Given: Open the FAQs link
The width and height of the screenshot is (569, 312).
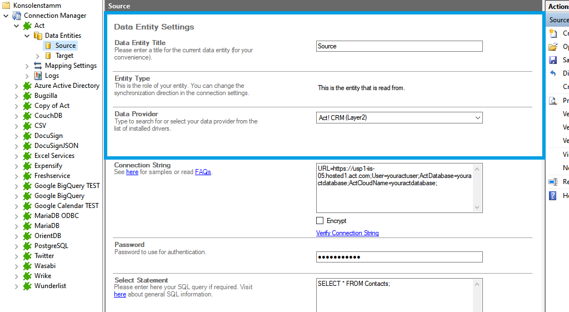Looking at the screenshot, I should click(x=203, y=172).
